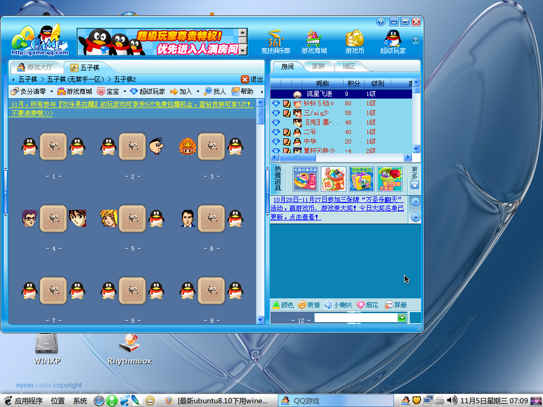Image resolution: width=543 pixels, height=407 pixels.
Task: Open 游戏商城 in the toolbar
Action: pyautogui.click(x=75, y=91)
